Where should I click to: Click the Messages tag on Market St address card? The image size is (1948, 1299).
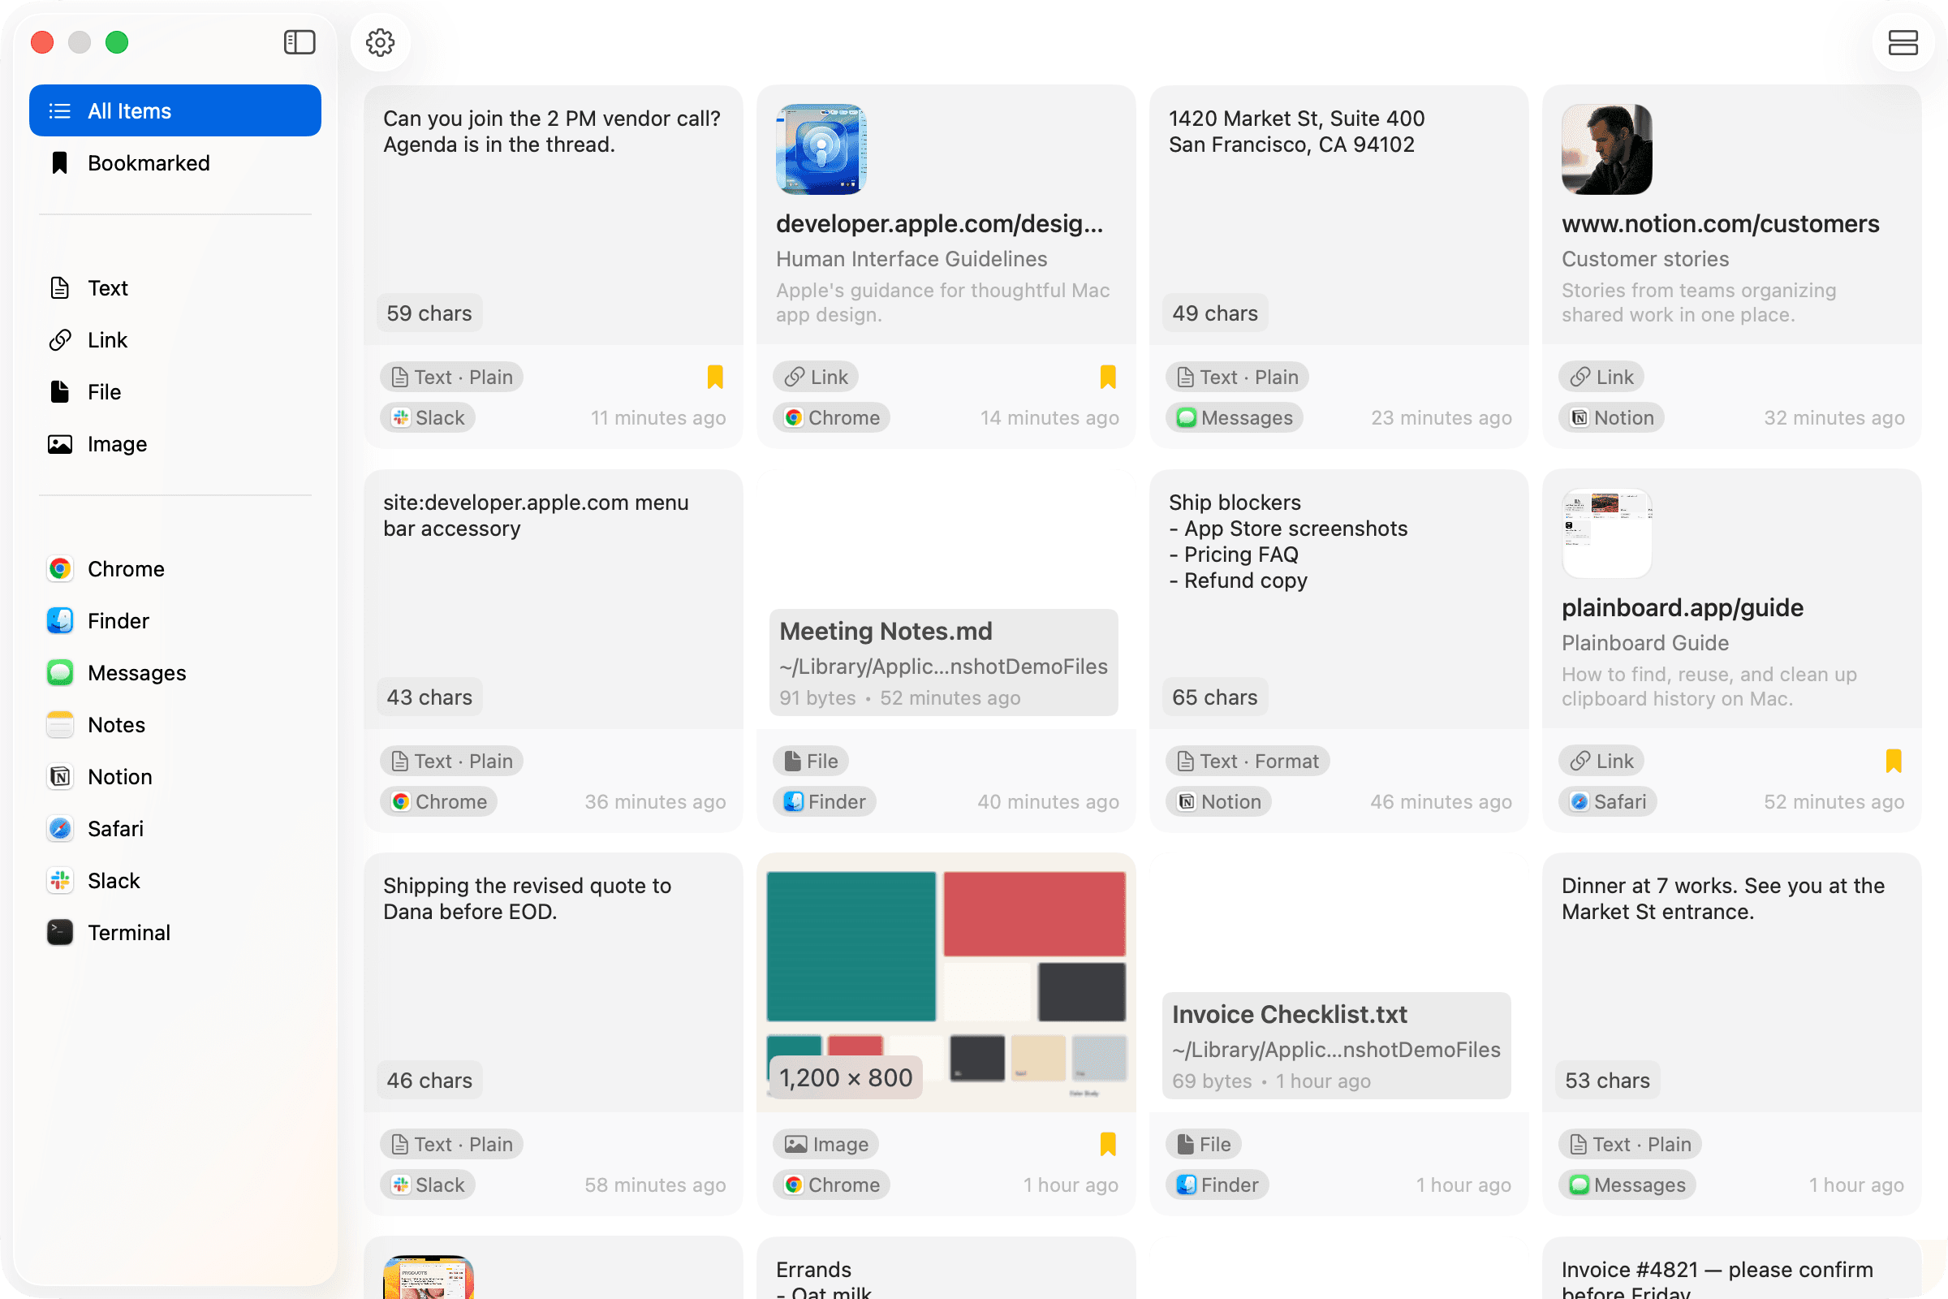click(x=1234, y=417)
